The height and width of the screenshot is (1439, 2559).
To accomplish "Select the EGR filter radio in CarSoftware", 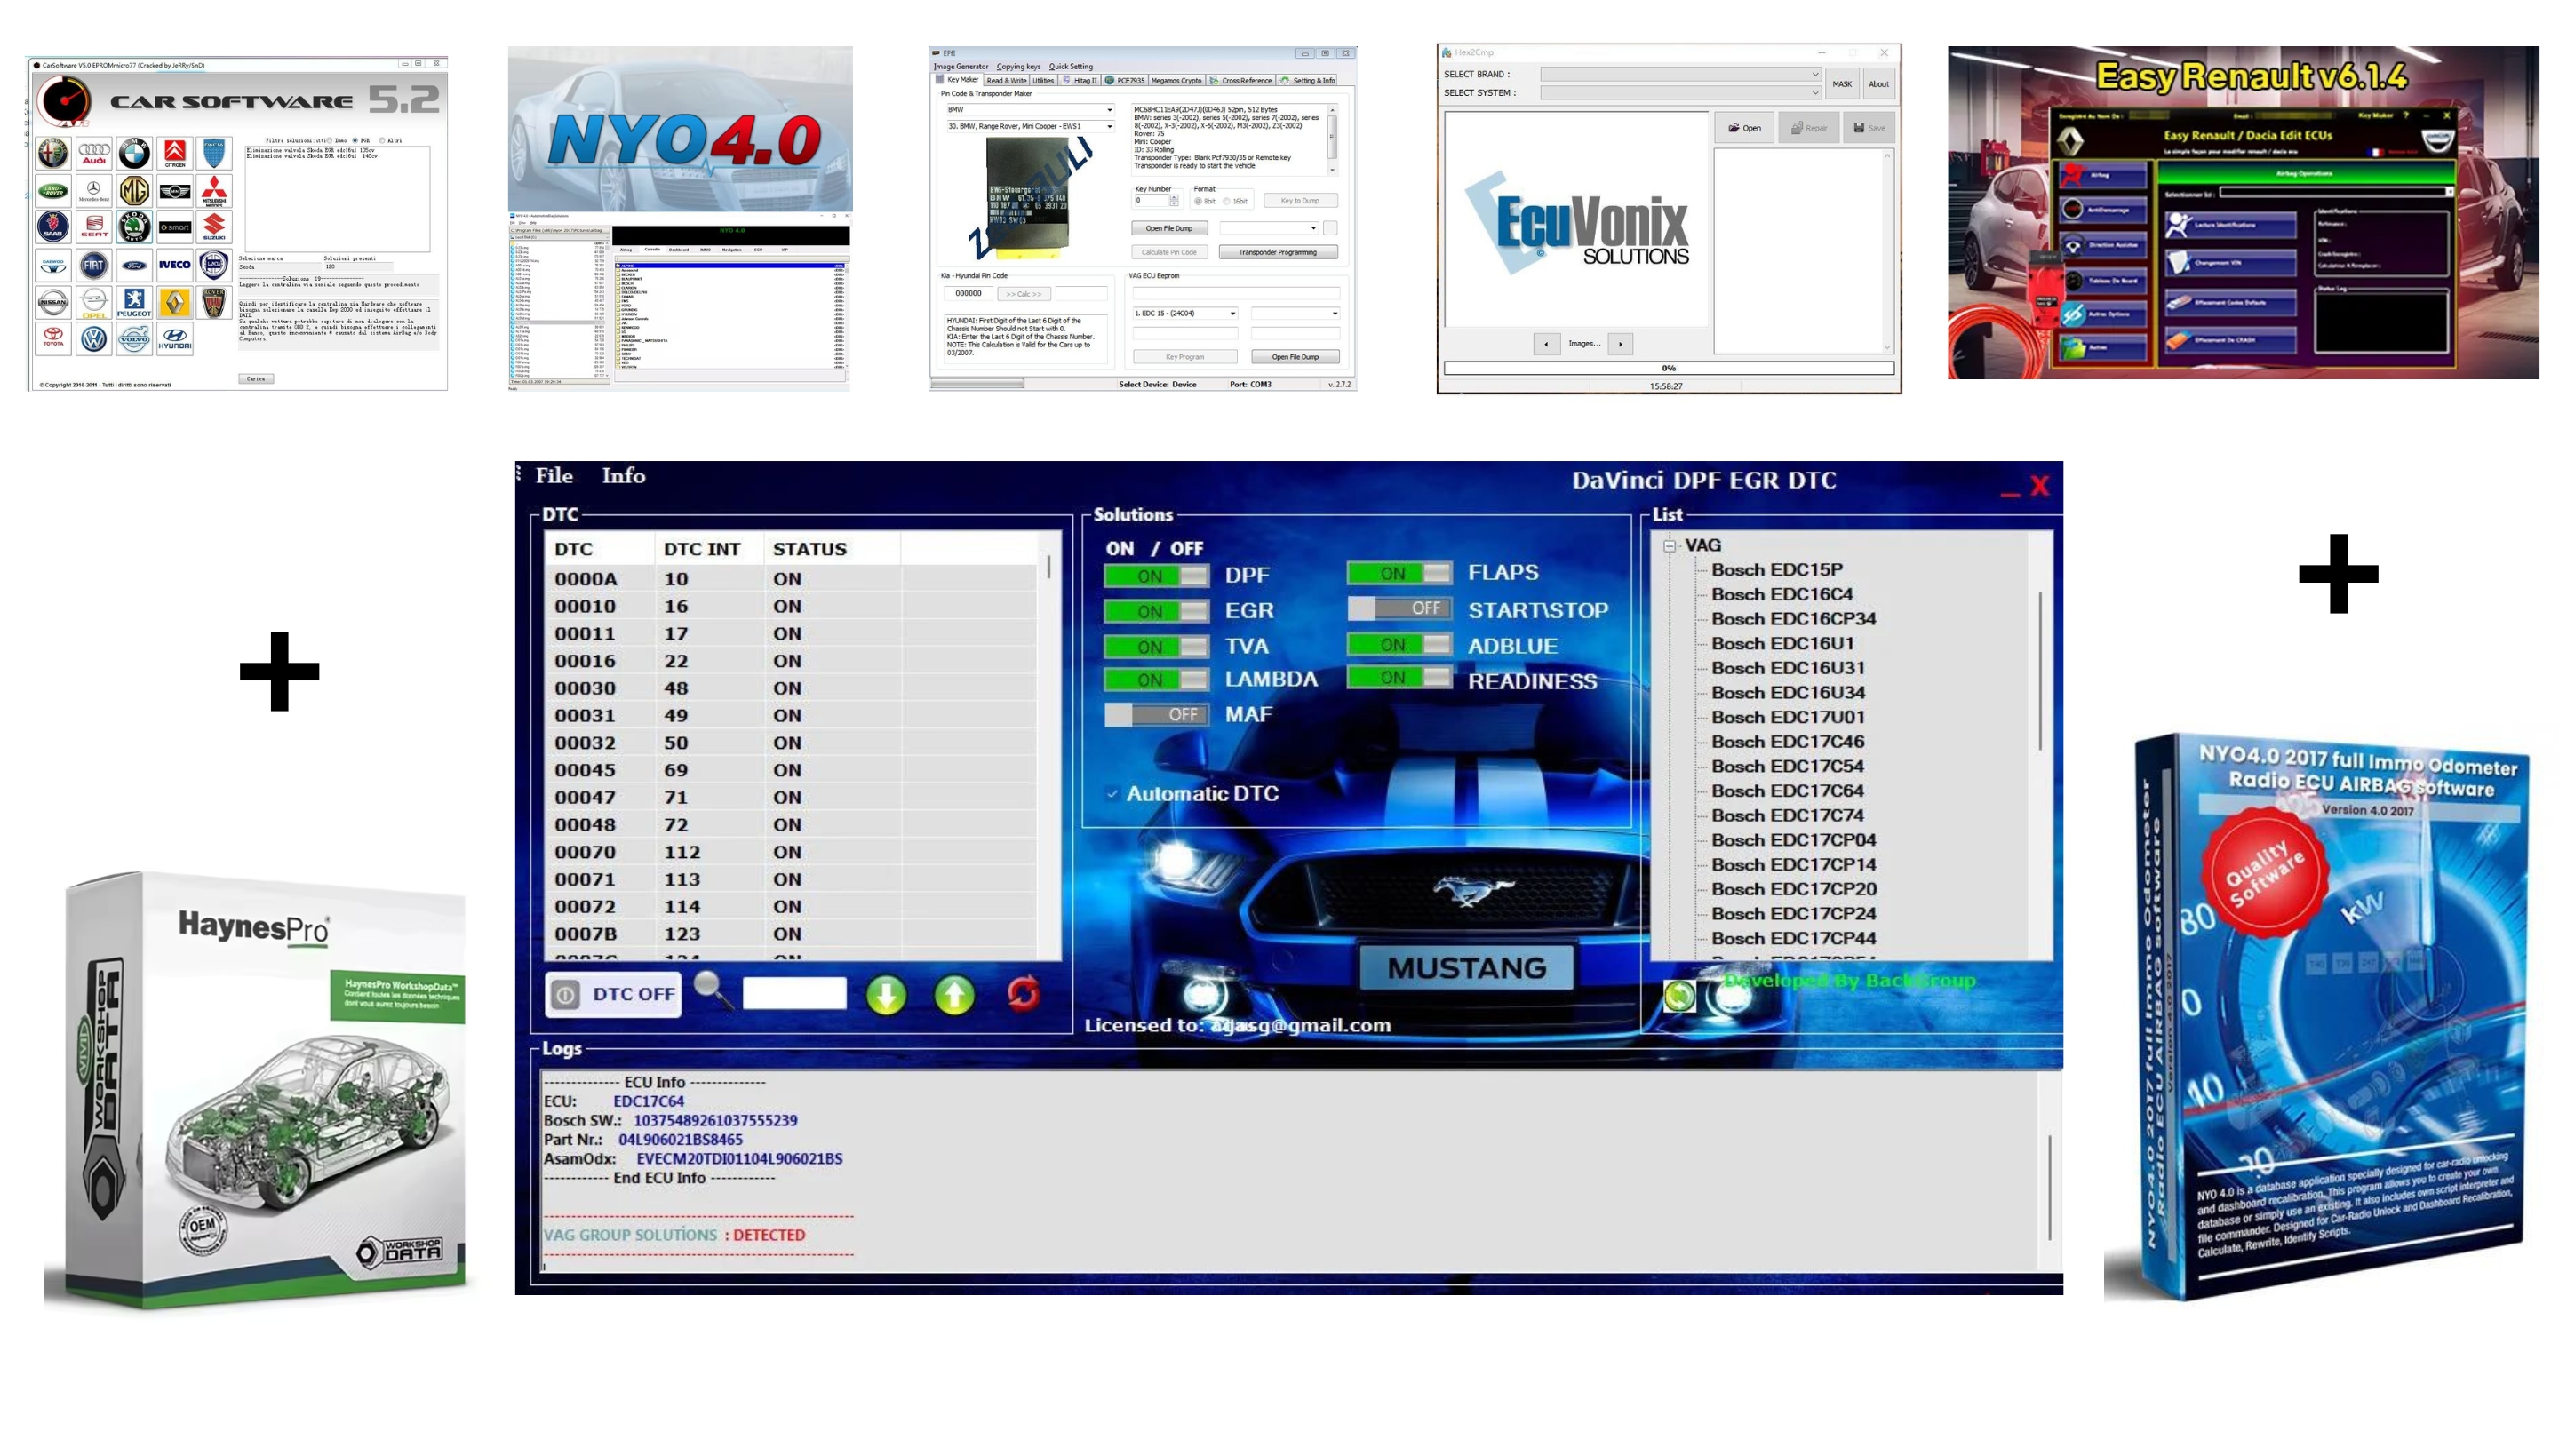I will tap(354, 141).
